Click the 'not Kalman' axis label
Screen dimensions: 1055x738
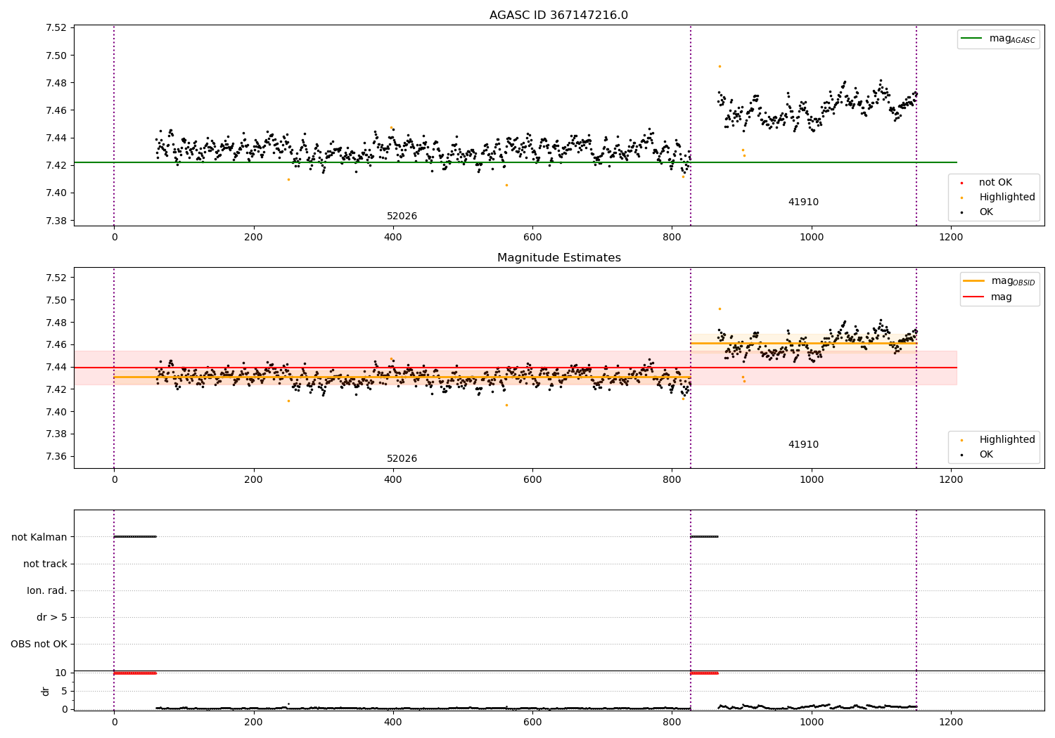pos(39,538)
